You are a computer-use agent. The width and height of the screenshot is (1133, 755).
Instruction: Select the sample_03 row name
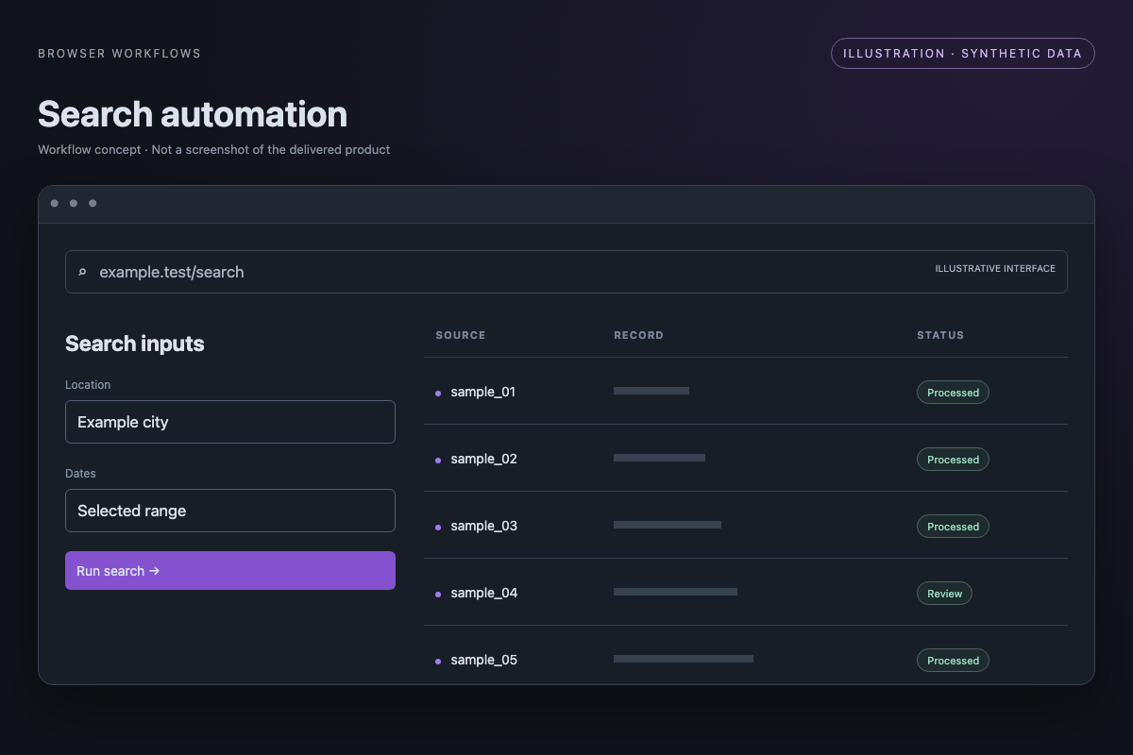coord(484,526)
